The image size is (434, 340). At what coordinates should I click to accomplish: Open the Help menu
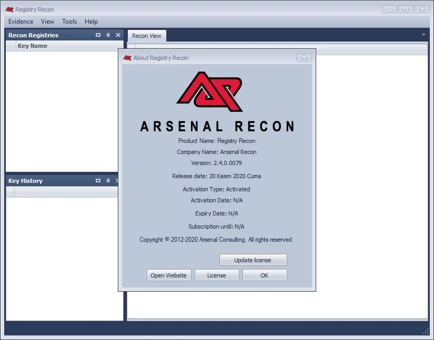point(91,22)
